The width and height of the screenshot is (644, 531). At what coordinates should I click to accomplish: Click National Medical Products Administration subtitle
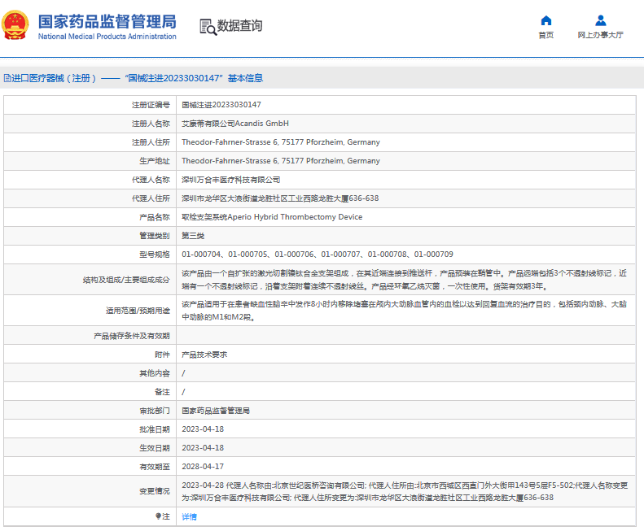[107, 37]
